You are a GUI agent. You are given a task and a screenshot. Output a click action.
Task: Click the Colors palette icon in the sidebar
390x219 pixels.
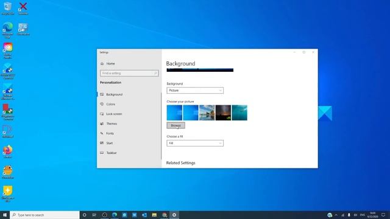[102, 104]
